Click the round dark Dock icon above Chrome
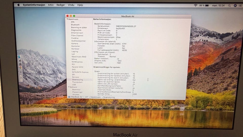Viewport: 243px width, 137px height. [20, 64]
